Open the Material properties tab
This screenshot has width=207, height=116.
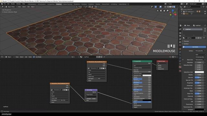click(x=180, y=67)
